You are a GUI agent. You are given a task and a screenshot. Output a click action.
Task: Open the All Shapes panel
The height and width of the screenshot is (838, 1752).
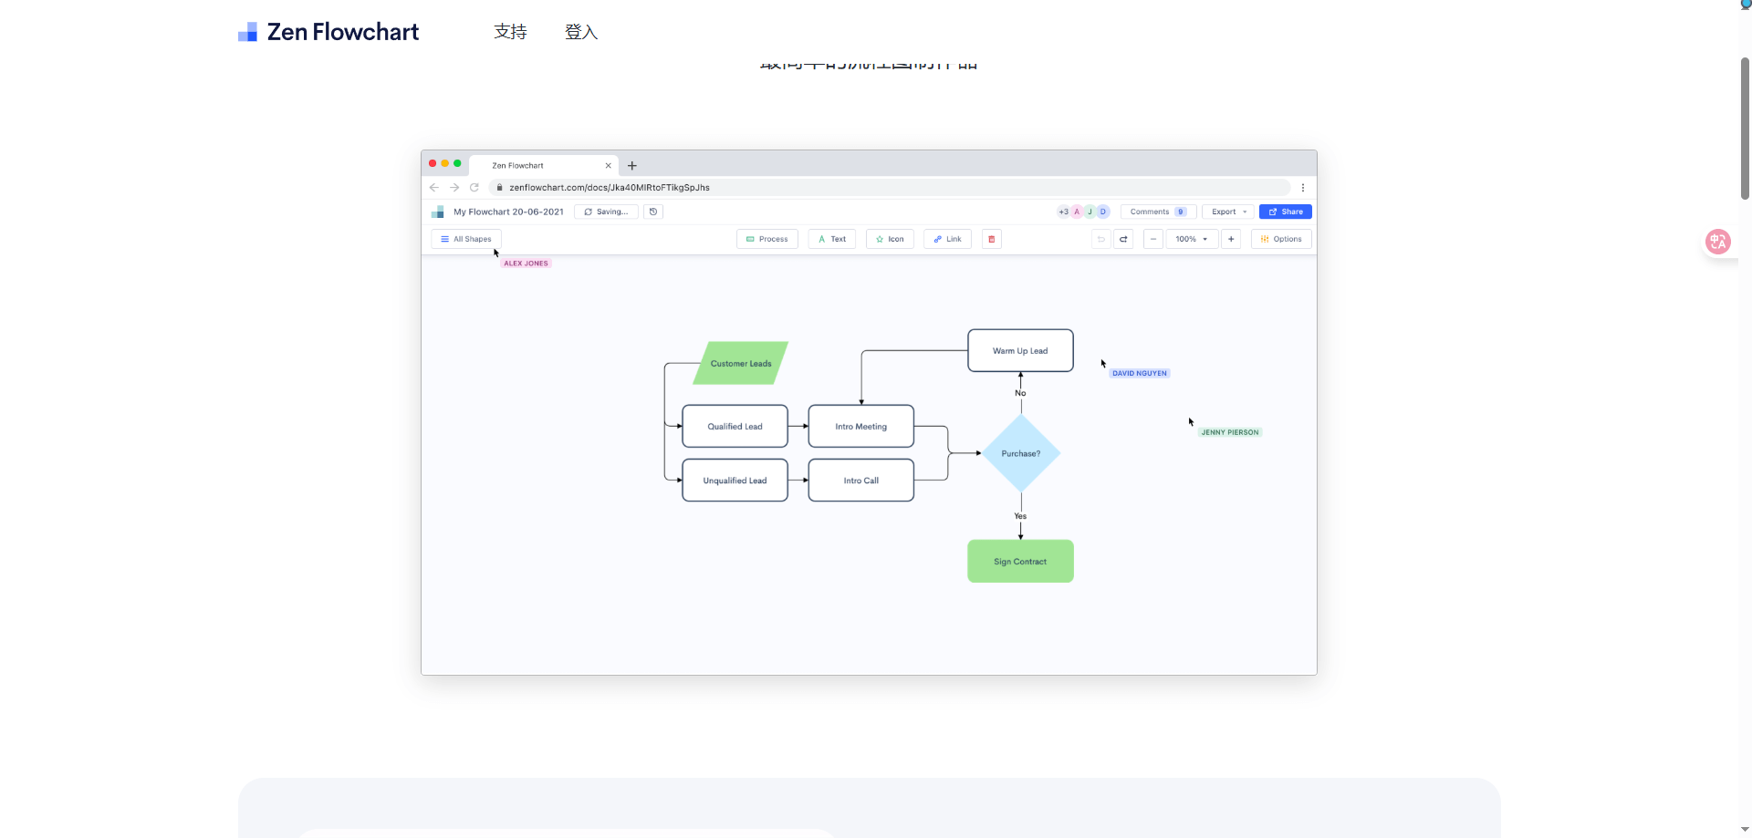465,239
